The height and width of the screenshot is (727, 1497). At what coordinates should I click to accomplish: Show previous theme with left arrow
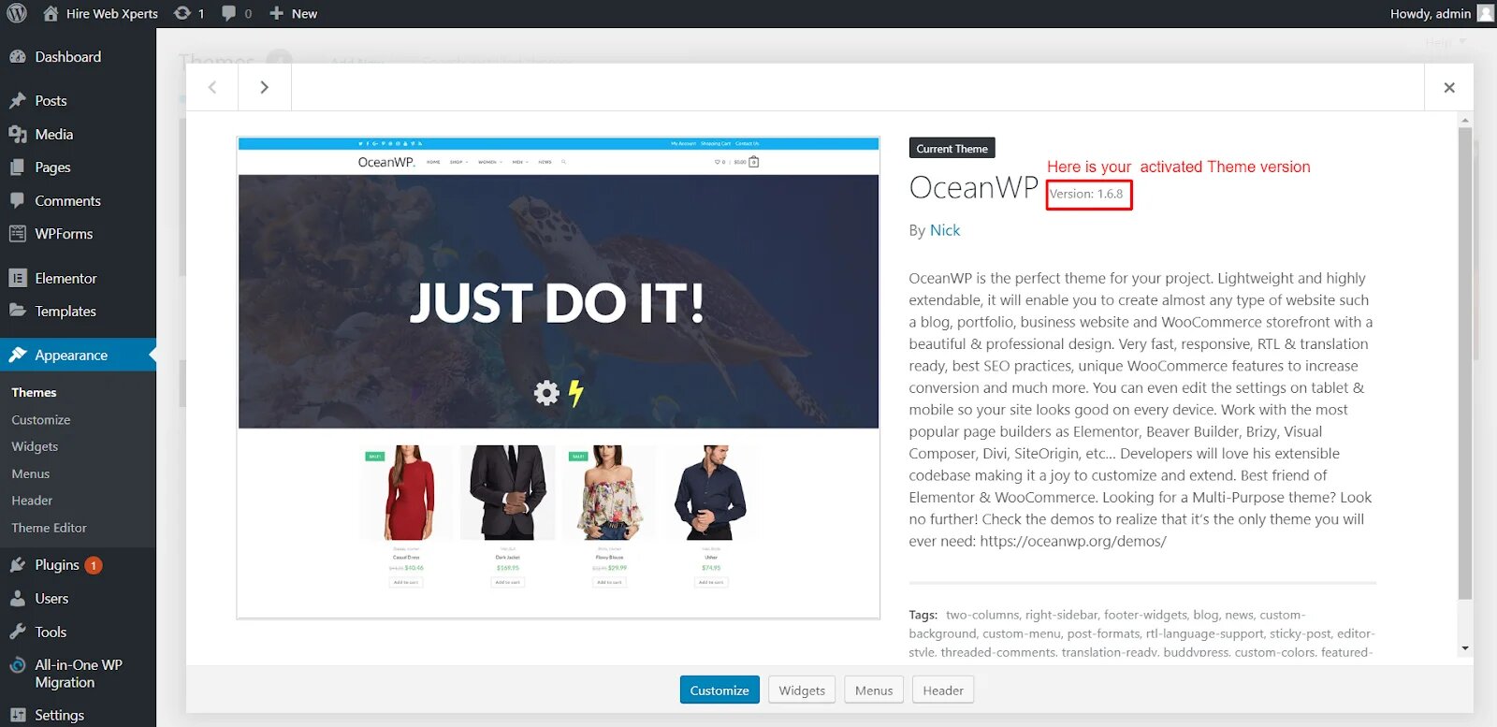pos(212,87)
